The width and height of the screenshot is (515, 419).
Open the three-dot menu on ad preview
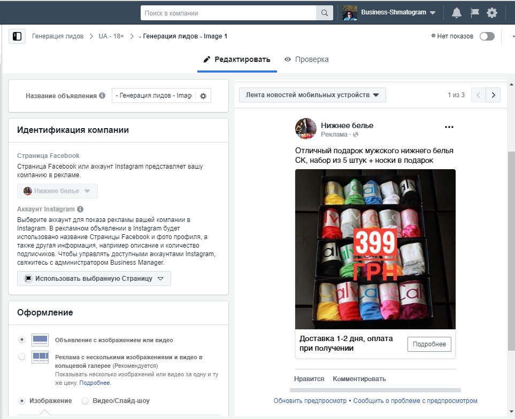[x=449, y=127]
